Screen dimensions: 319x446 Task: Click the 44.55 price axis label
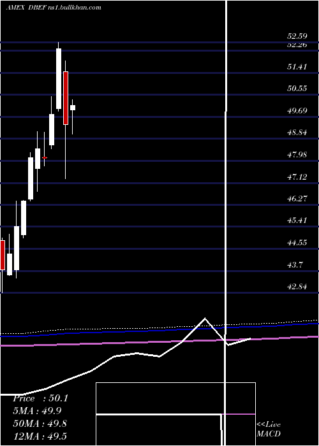297,243
